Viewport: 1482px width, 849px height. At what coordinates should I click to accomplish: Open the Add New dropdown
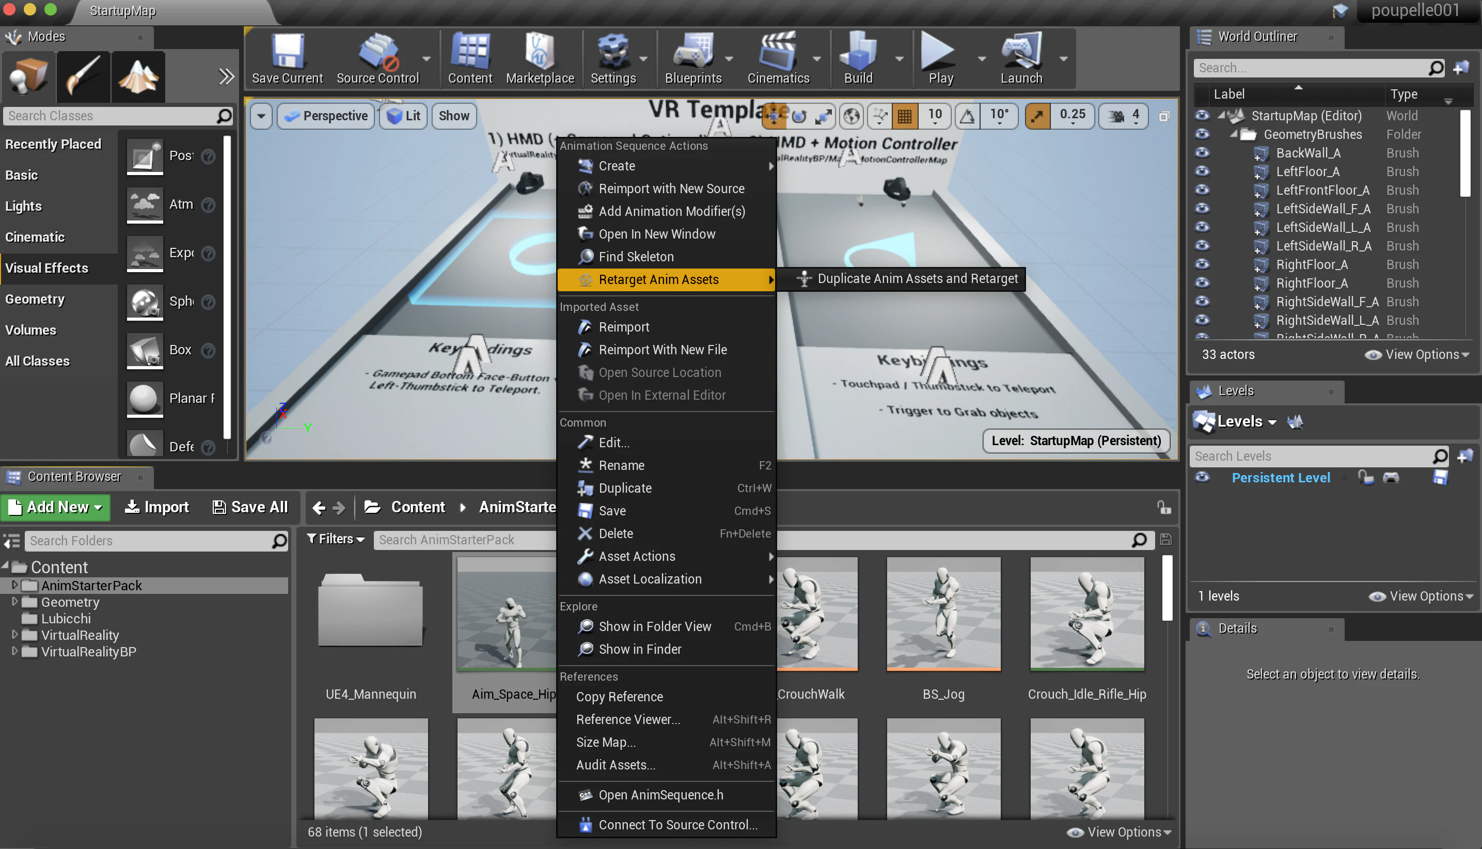(55, 507)
